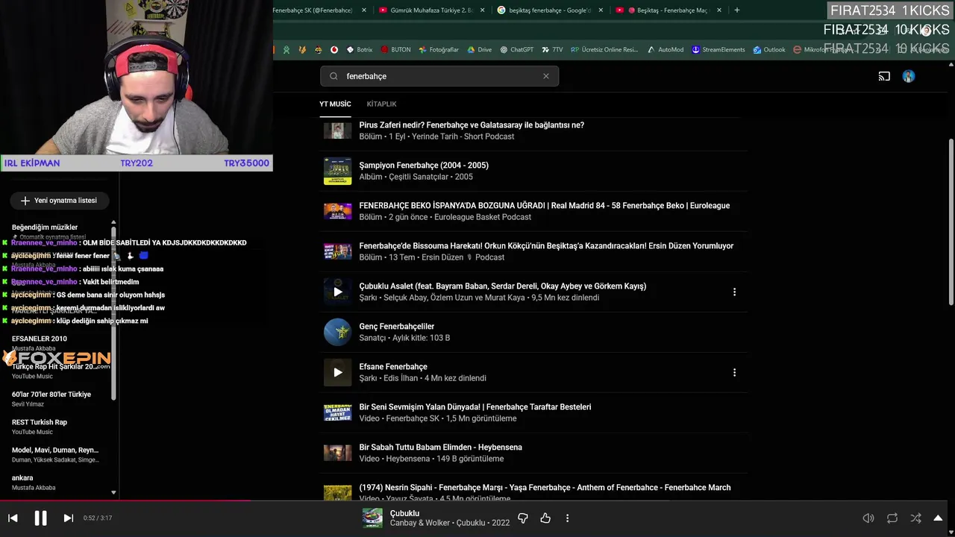Open the three-dot menu for Efsane Fenerbahçe
This screenshot has width=955, height=537.
734,372
